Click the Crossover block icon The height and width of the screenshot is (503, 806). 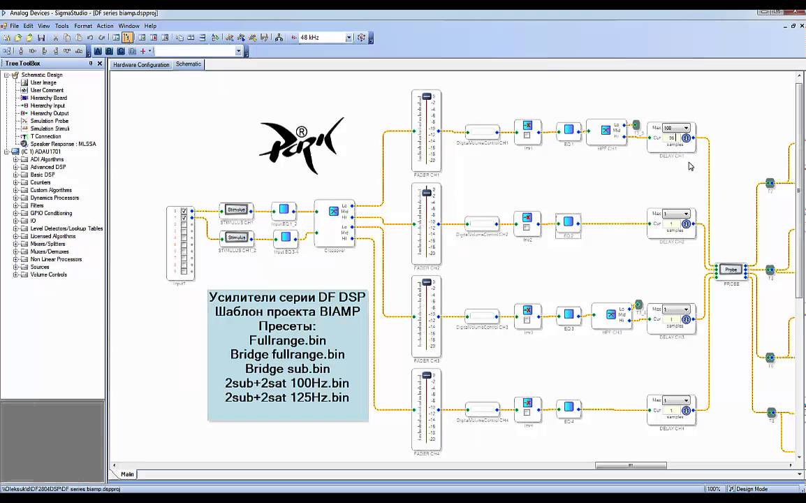[x=334, y=211]
